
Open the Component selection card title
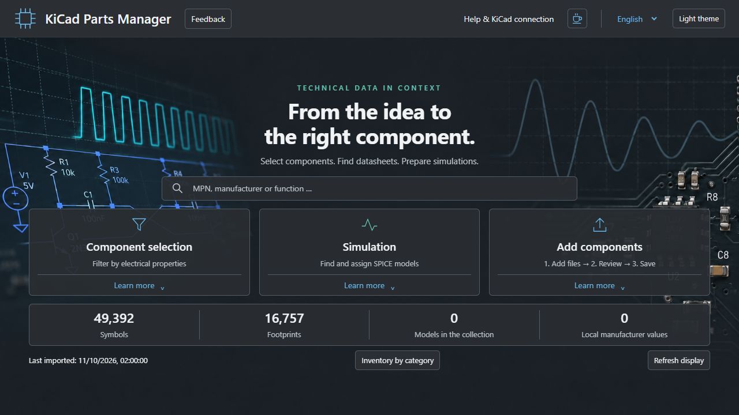point(139,247)
